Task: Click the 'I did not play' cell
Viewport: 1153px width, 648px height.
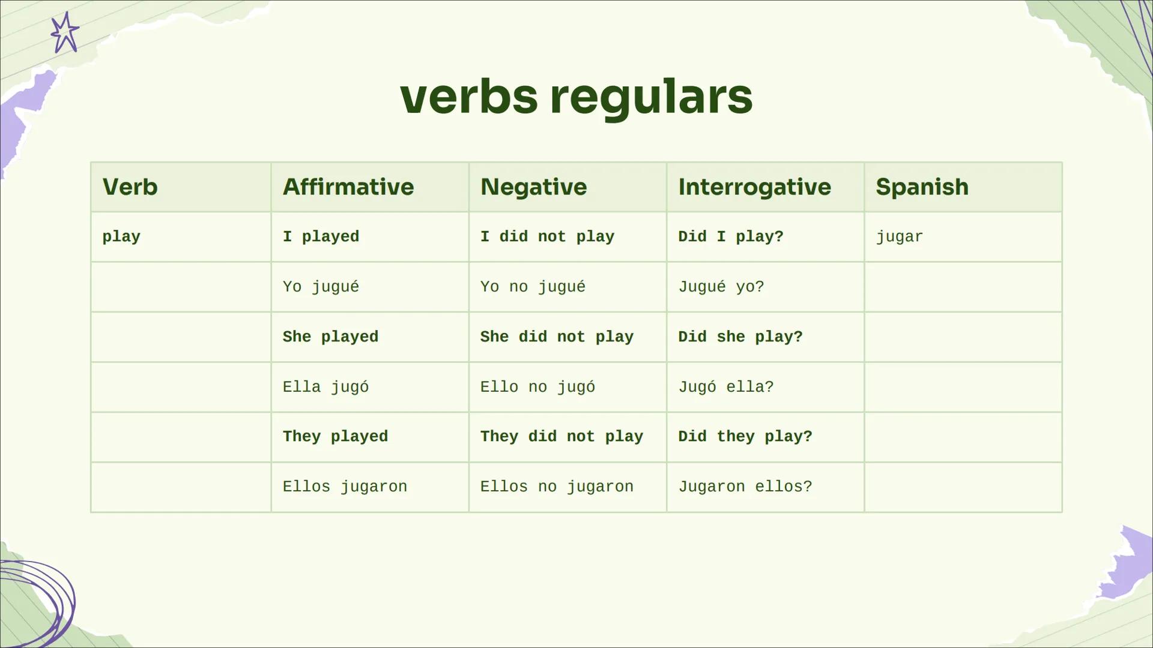Action: click(547, 236)
